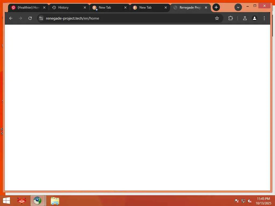Open the network tray icon
275x206 pixels.
tap(243, 201)
